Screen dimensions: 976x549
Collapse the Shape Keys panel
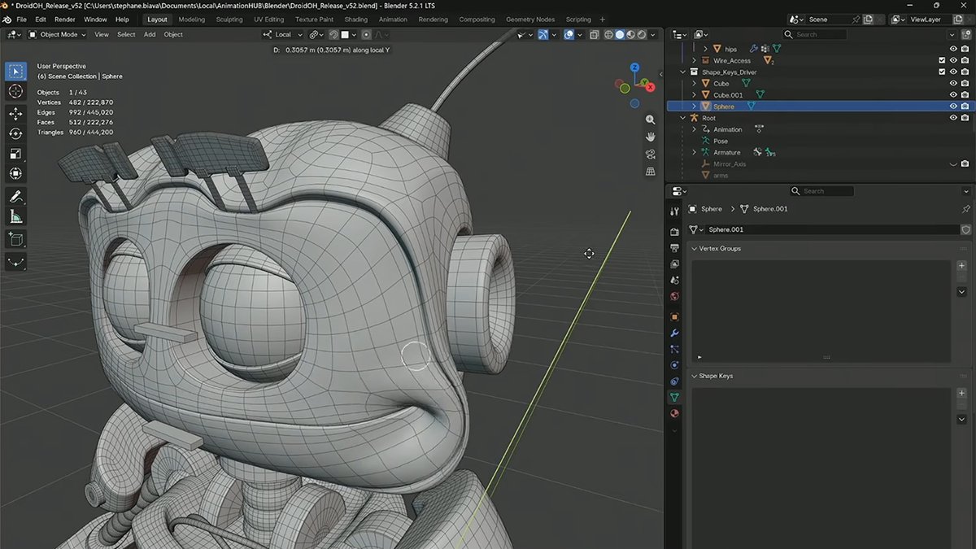695,376
